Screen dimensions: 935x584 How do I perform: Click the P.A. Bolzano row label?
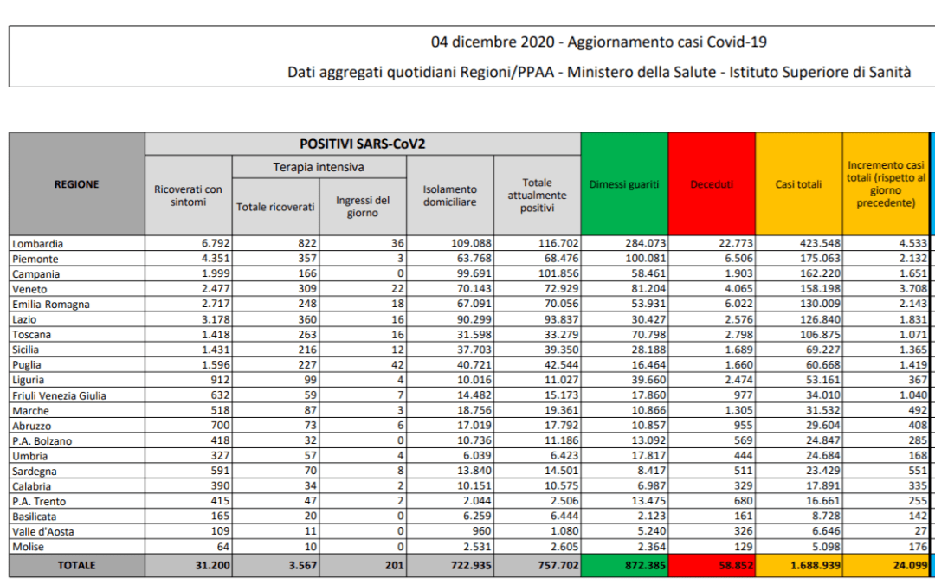42,441
